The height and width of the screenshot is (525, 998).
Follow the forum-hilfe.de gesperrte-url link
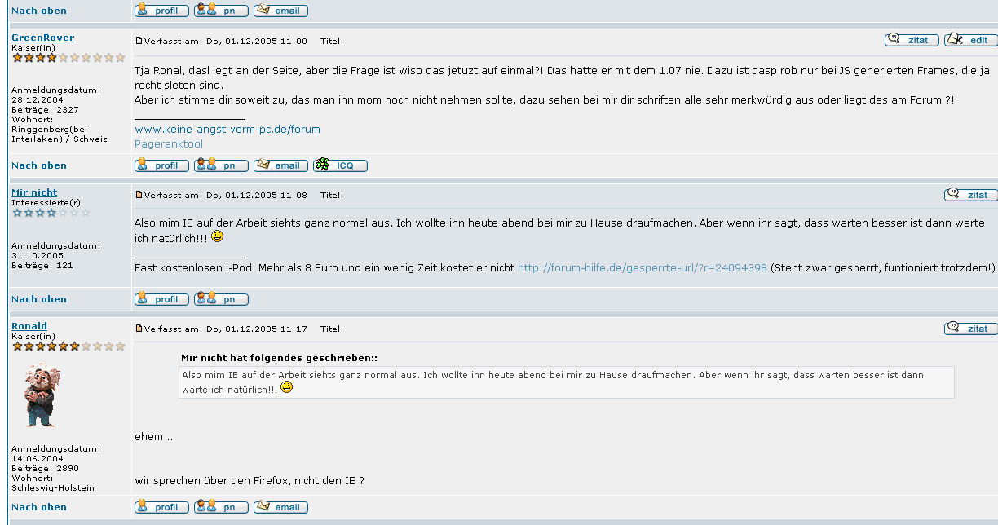pyautogui.click(x=642, y=267)
